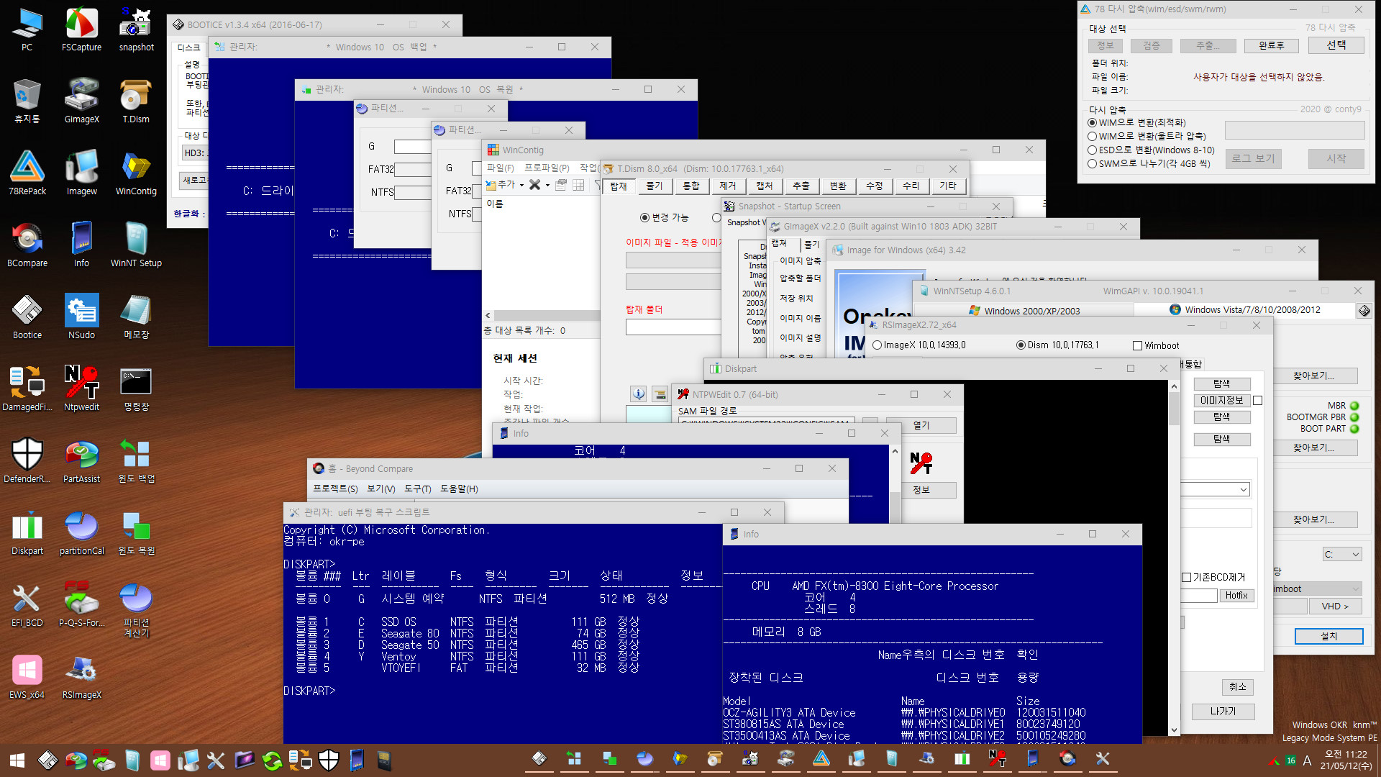Open the T.Dism desktop shortcut
1381x777 pixels.
point(136,102)
